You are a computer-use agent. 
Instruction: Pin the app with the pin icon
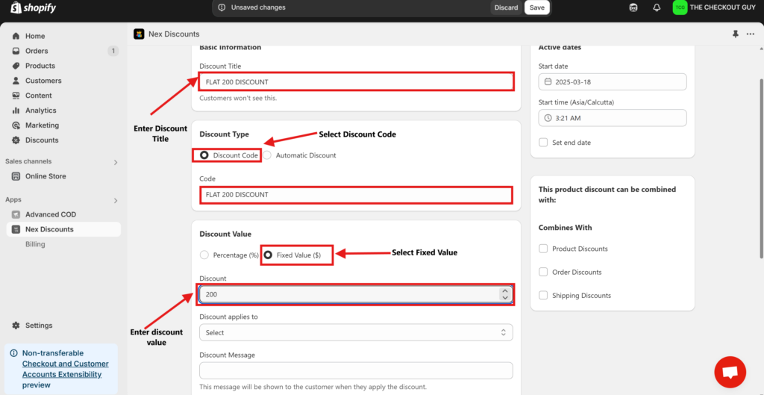(735, 34)
